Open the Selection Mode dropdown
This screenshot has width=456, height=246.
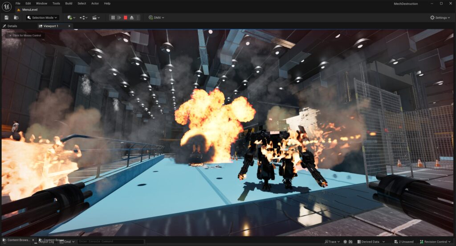(x=42, y=17)
